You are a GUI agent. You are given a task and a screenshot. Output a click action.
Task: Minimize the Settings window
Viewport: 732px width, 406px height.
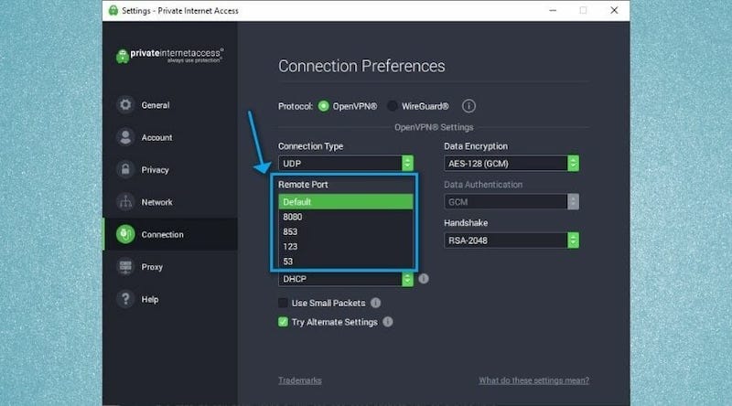tap(553, 10)
